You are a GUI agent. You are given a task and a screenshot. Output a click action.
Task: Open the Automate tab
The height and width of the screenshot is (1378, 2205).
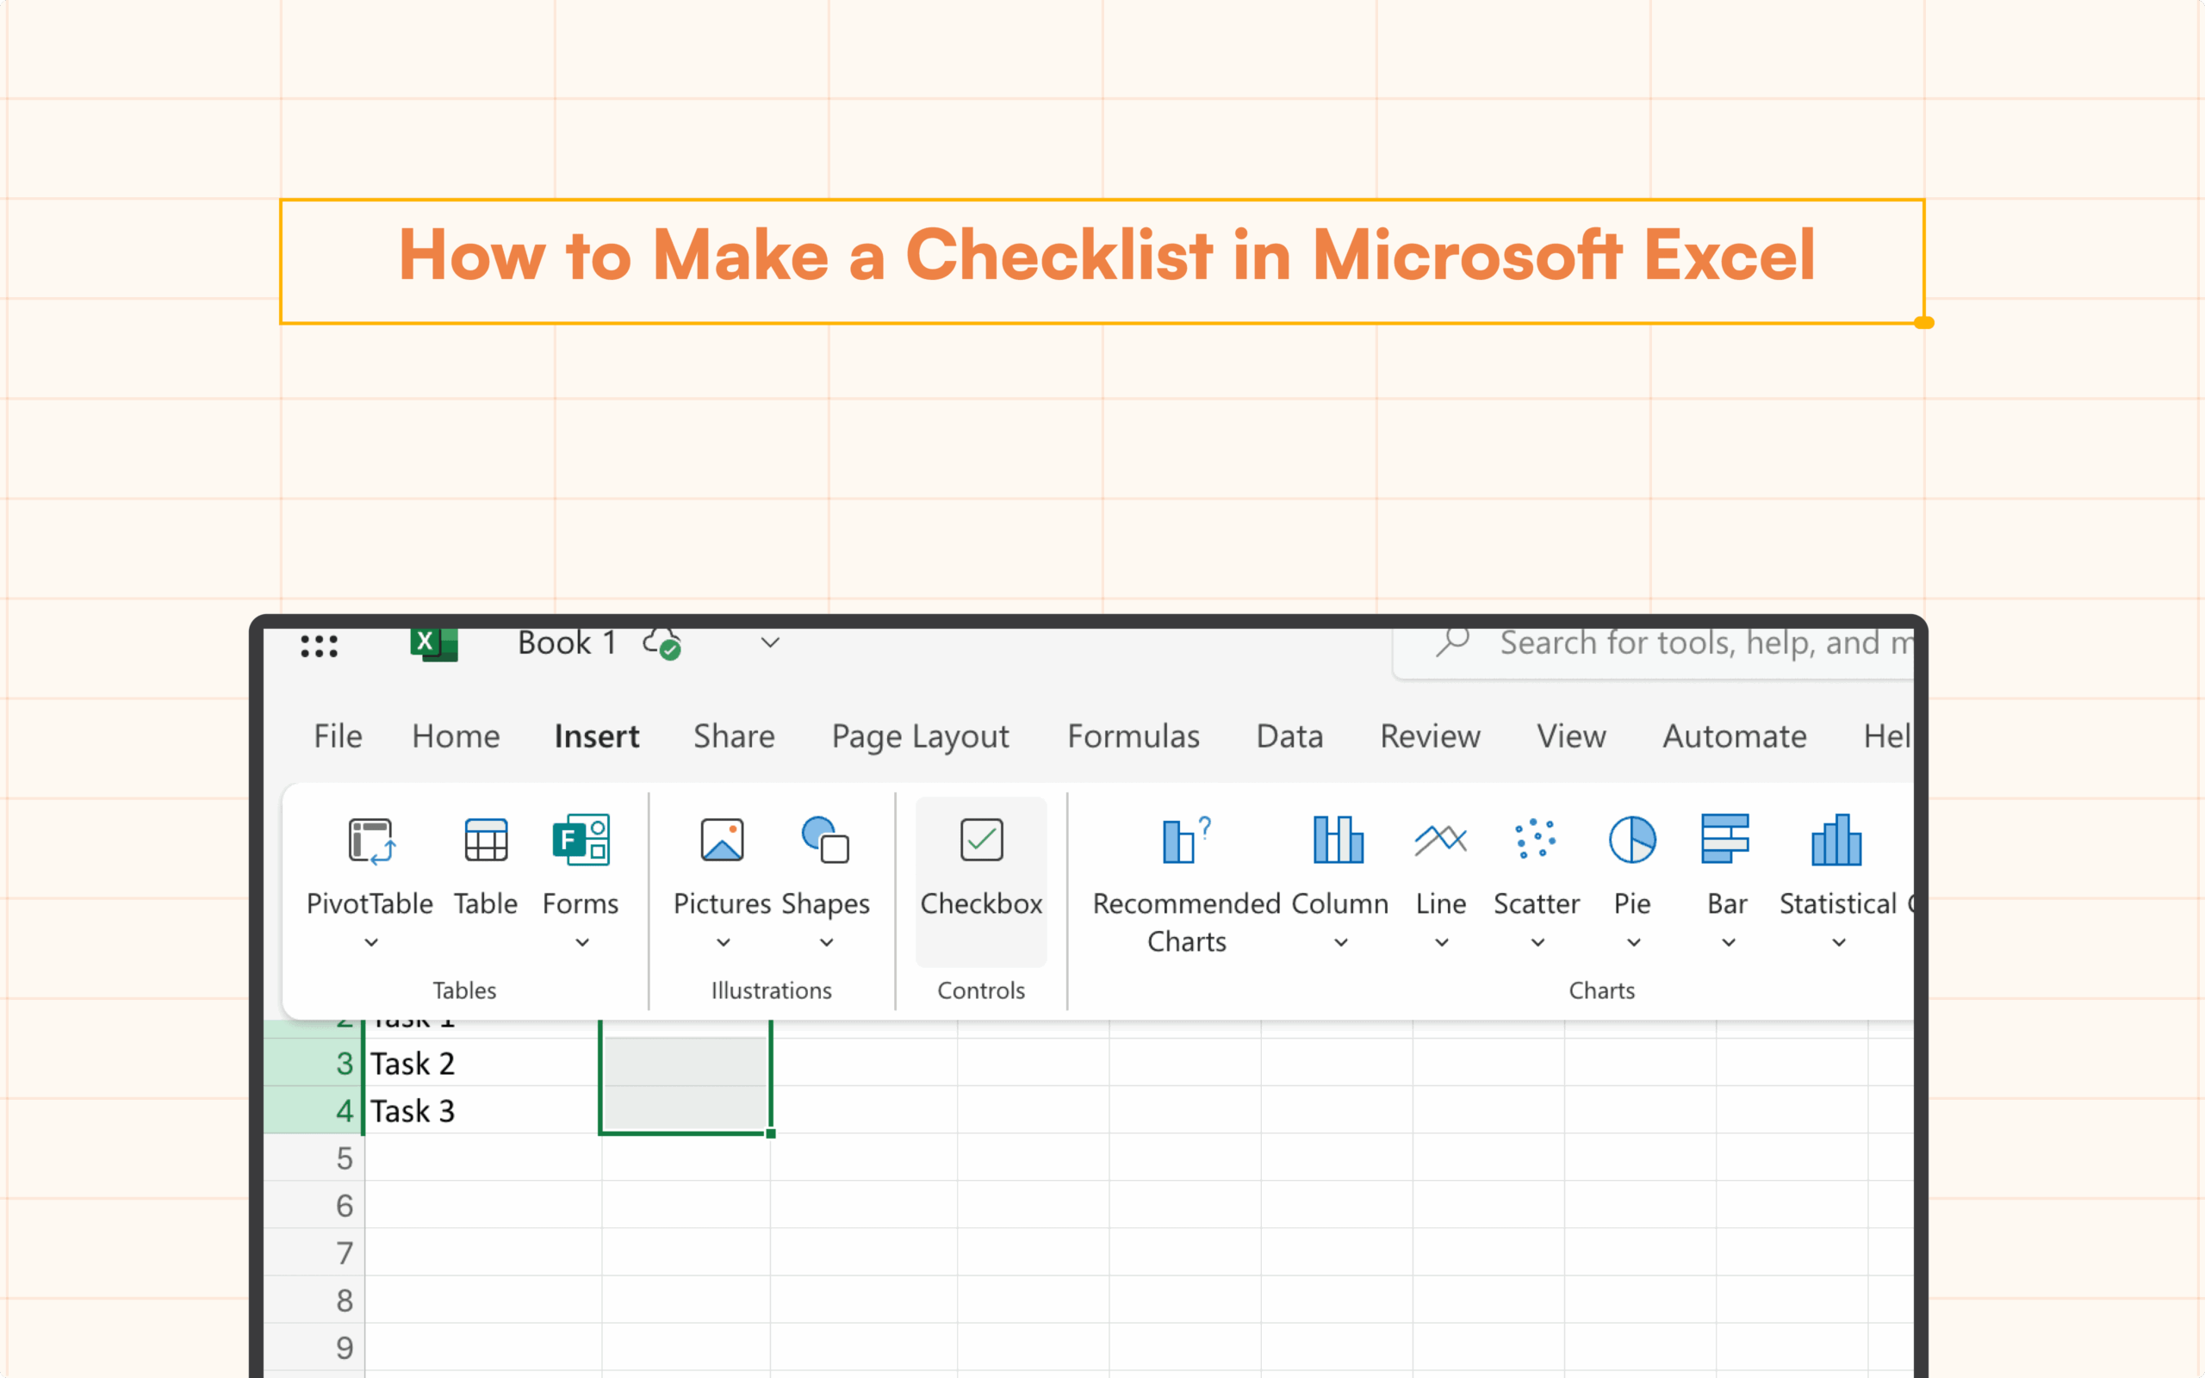(x=1734, y=736)
